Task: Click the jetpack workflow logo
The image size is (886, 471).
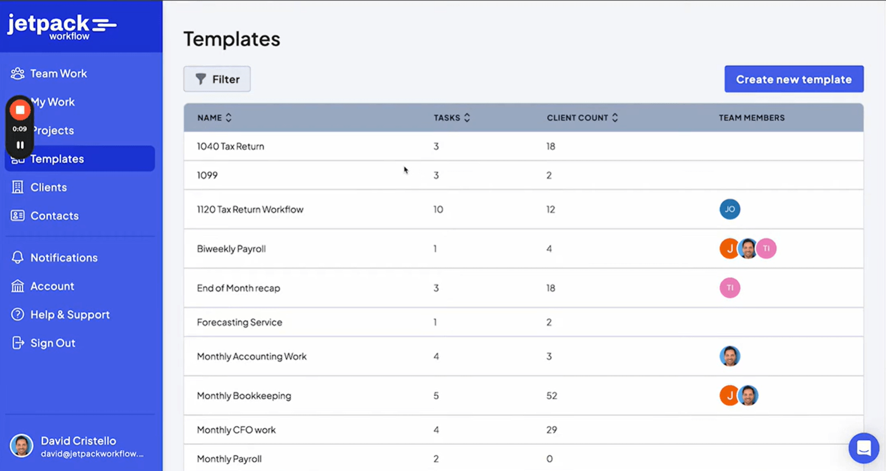Action: click(x=62, y=27)
